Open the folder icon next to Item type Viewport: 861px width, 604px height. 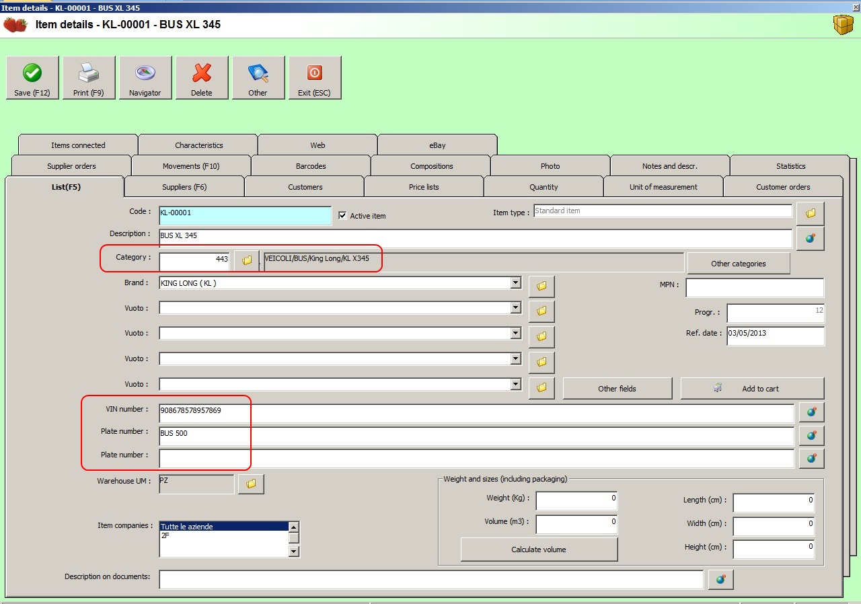coord(811,213)
